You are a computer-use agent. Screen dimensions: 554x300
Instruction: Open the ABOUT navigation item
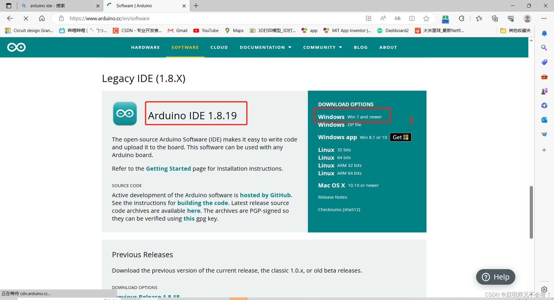click(388, 47)
